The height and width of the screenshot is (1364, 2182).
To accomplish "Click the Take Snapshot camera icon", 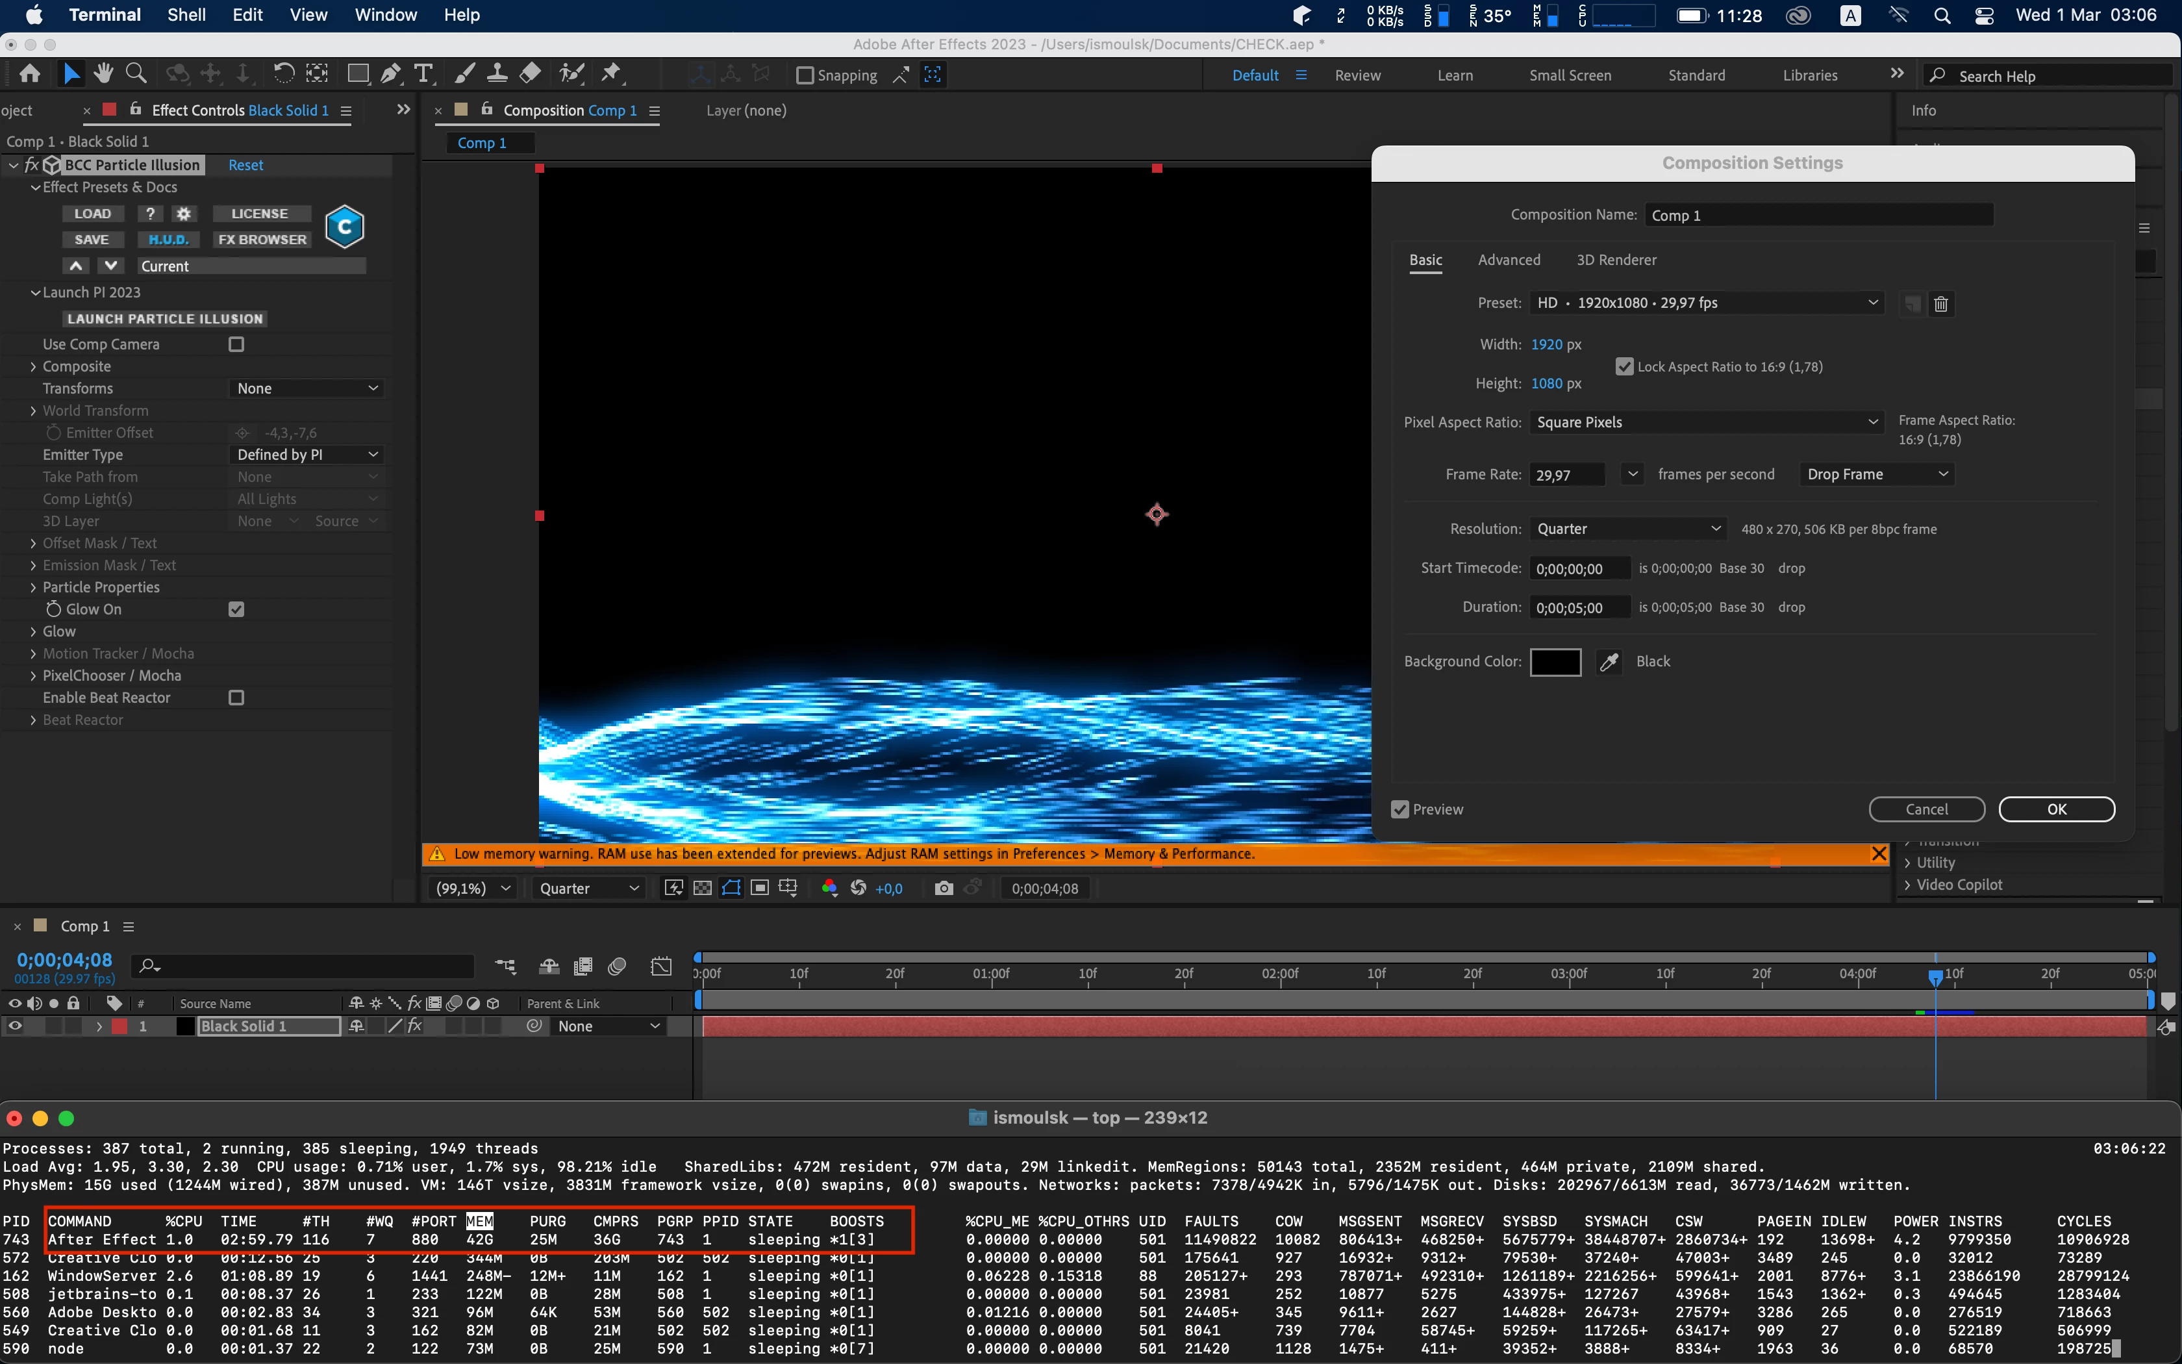I will 943,889.
